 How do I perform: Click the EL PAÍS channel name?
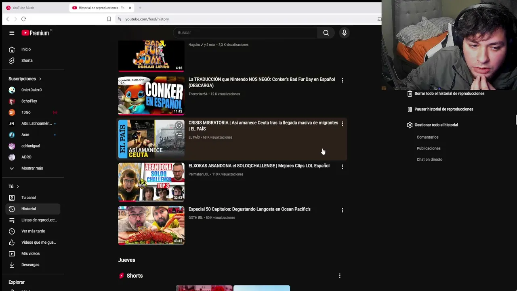[194, 137]
